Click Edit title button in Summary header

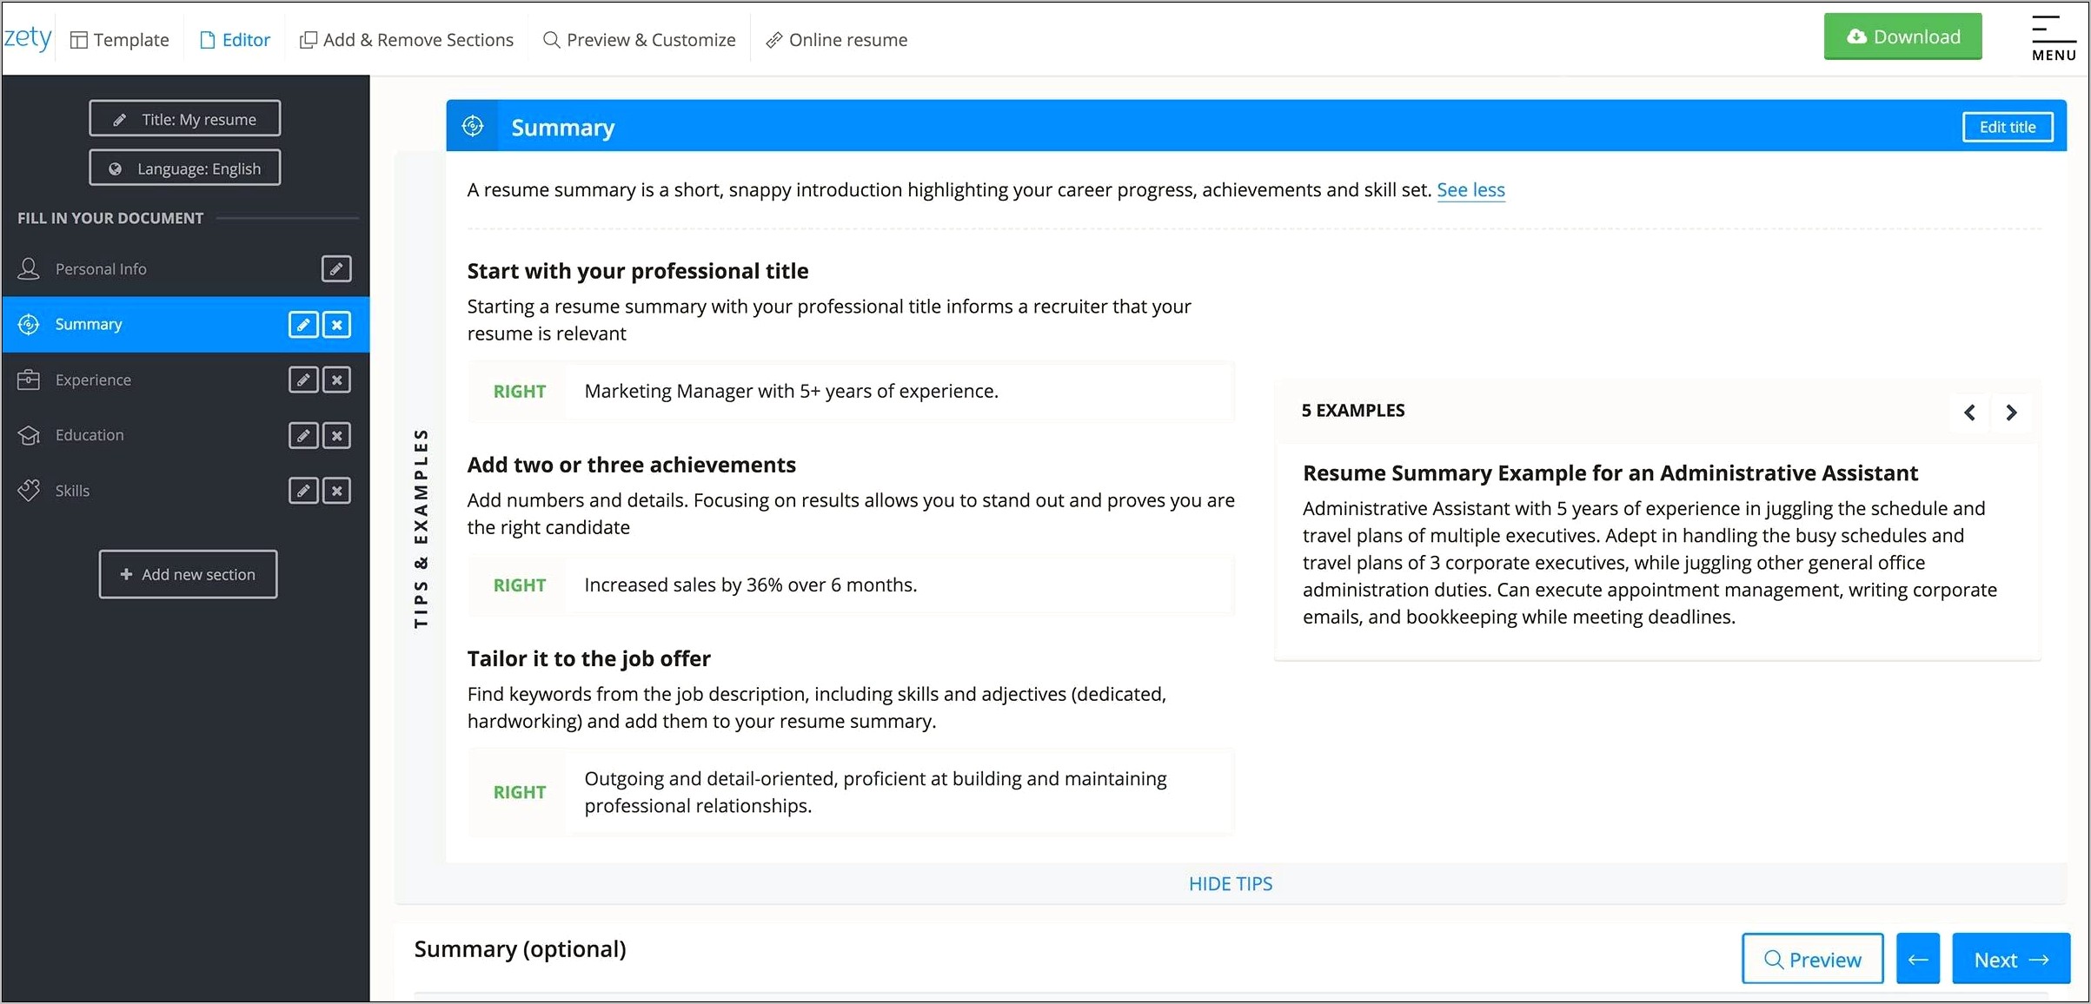[2004, 127]
